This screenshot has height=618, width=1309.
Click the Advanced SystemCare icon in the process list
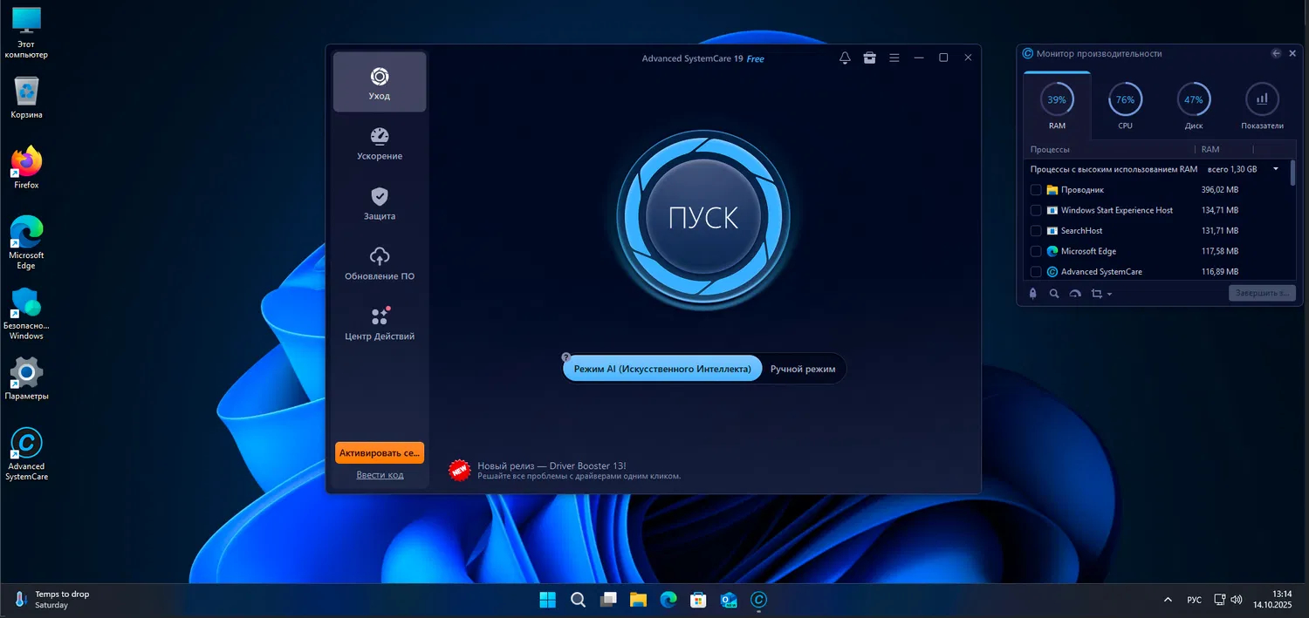(x=1052, y=272)
